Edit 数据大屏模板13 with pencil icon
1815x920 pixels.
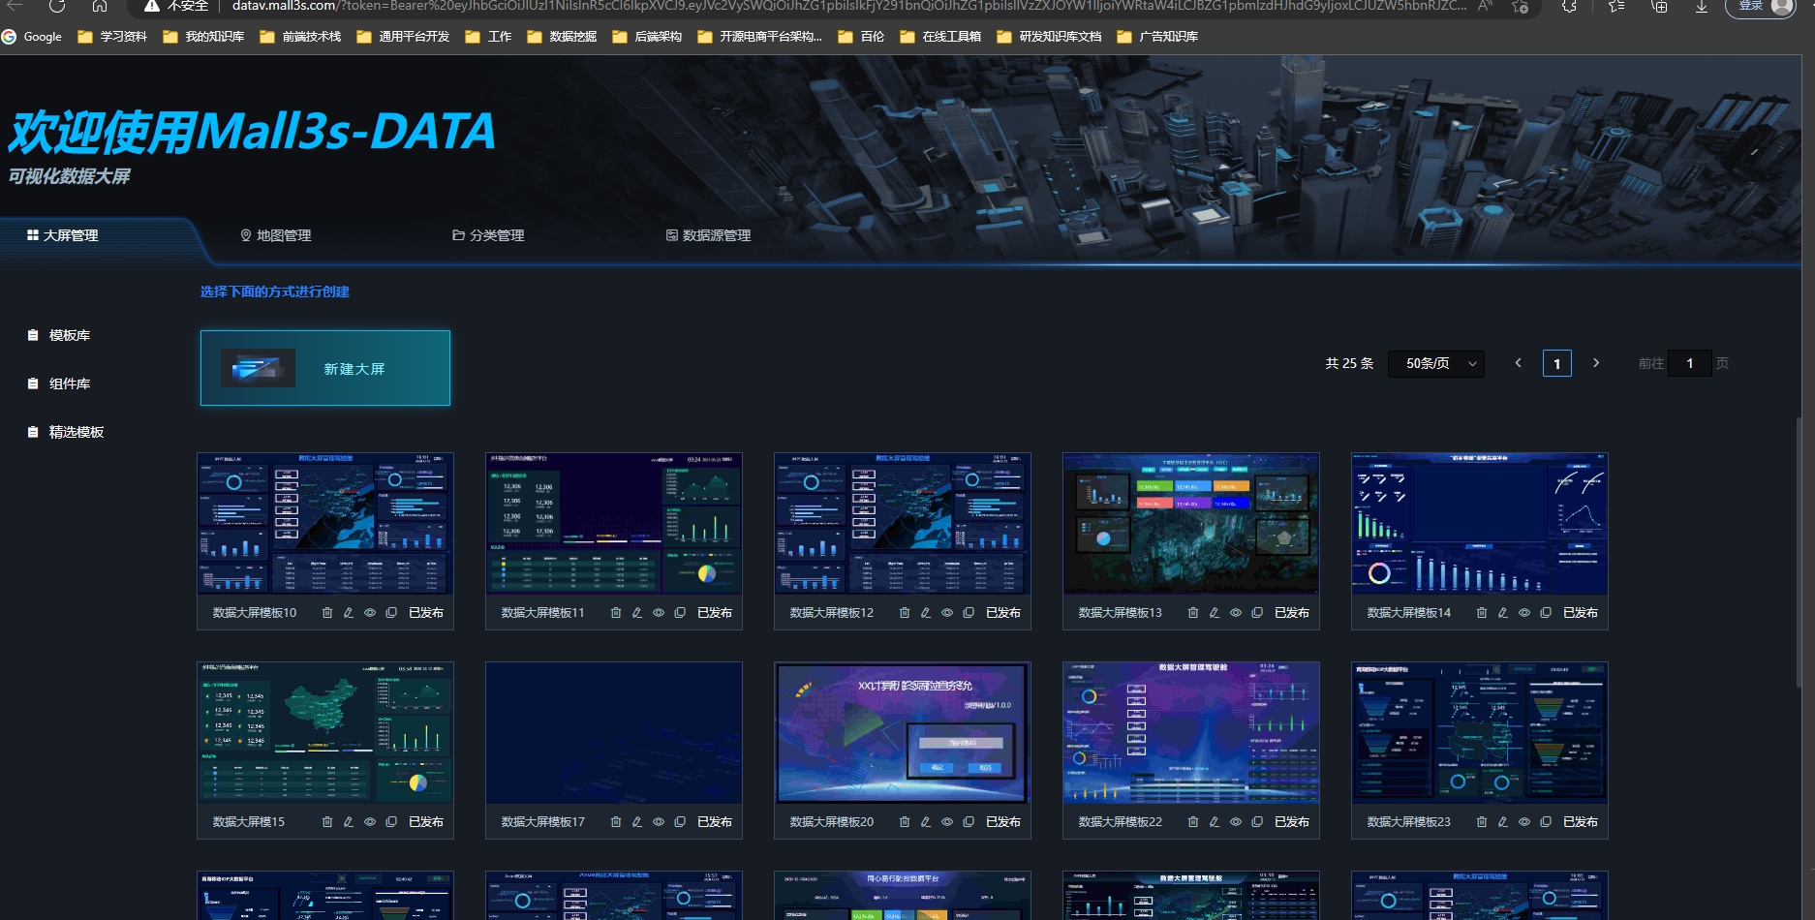(x=1215, y=613)
